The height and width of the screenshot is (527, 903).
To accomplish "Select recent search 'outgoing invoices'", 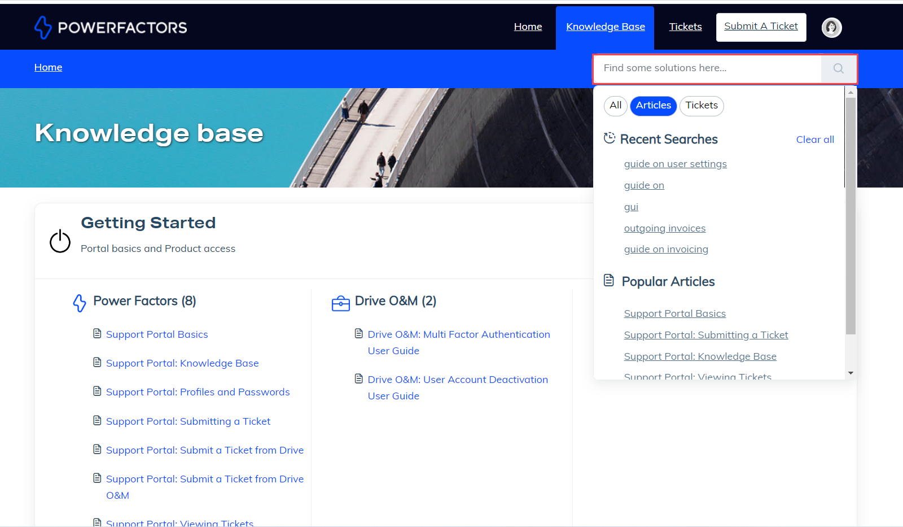I will [664, 228].
